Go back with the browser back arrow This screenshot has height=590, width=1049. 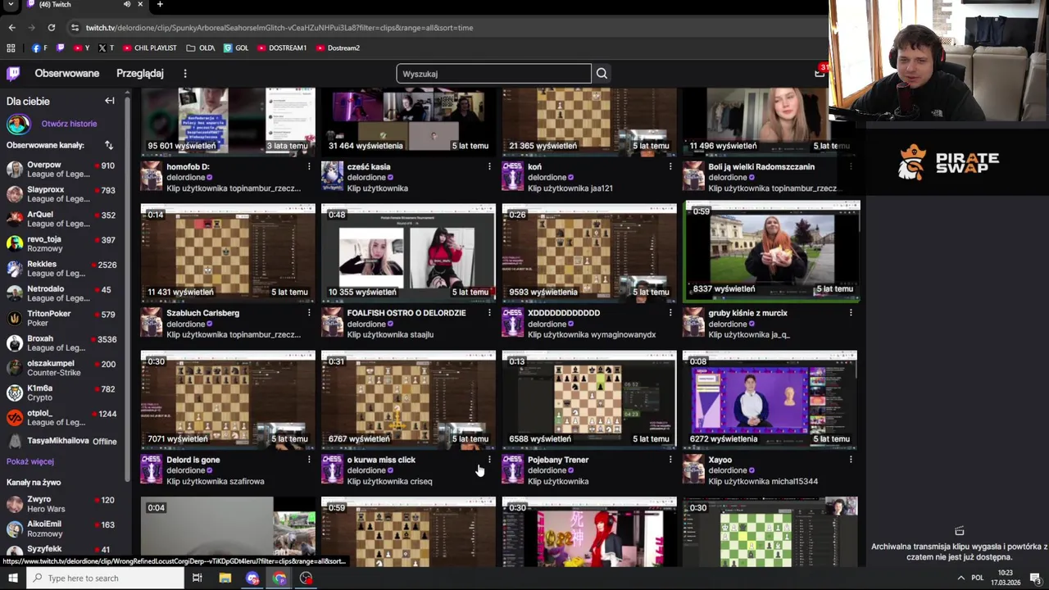[11, 28]
